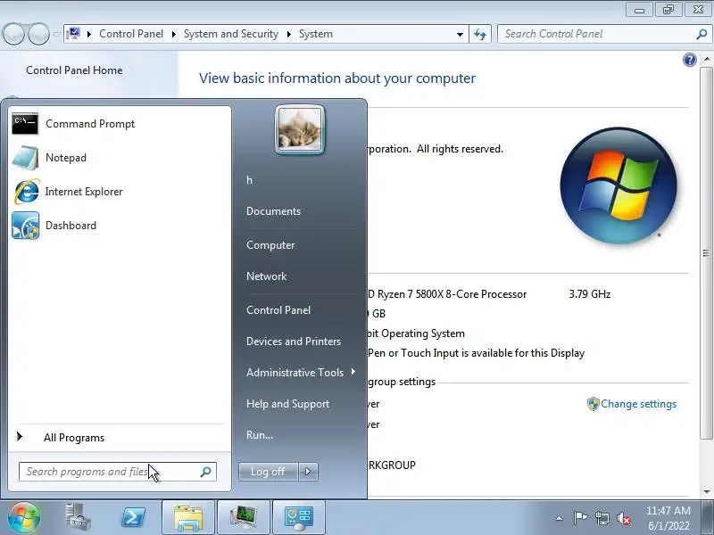Open Command Prompt from Start menu
The height and width of the screenshot is (535, 714).
(120, 124)
